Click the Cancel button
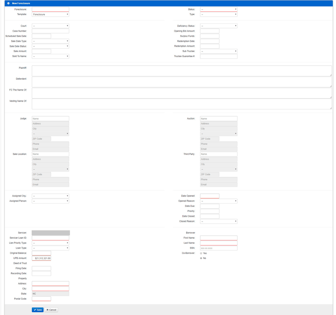This screenshot has width=336, height=315. [51, 310]
